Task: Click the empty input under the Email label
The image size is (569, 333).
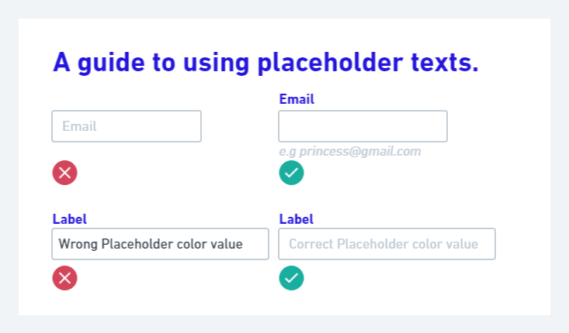Action: [363, 126]
